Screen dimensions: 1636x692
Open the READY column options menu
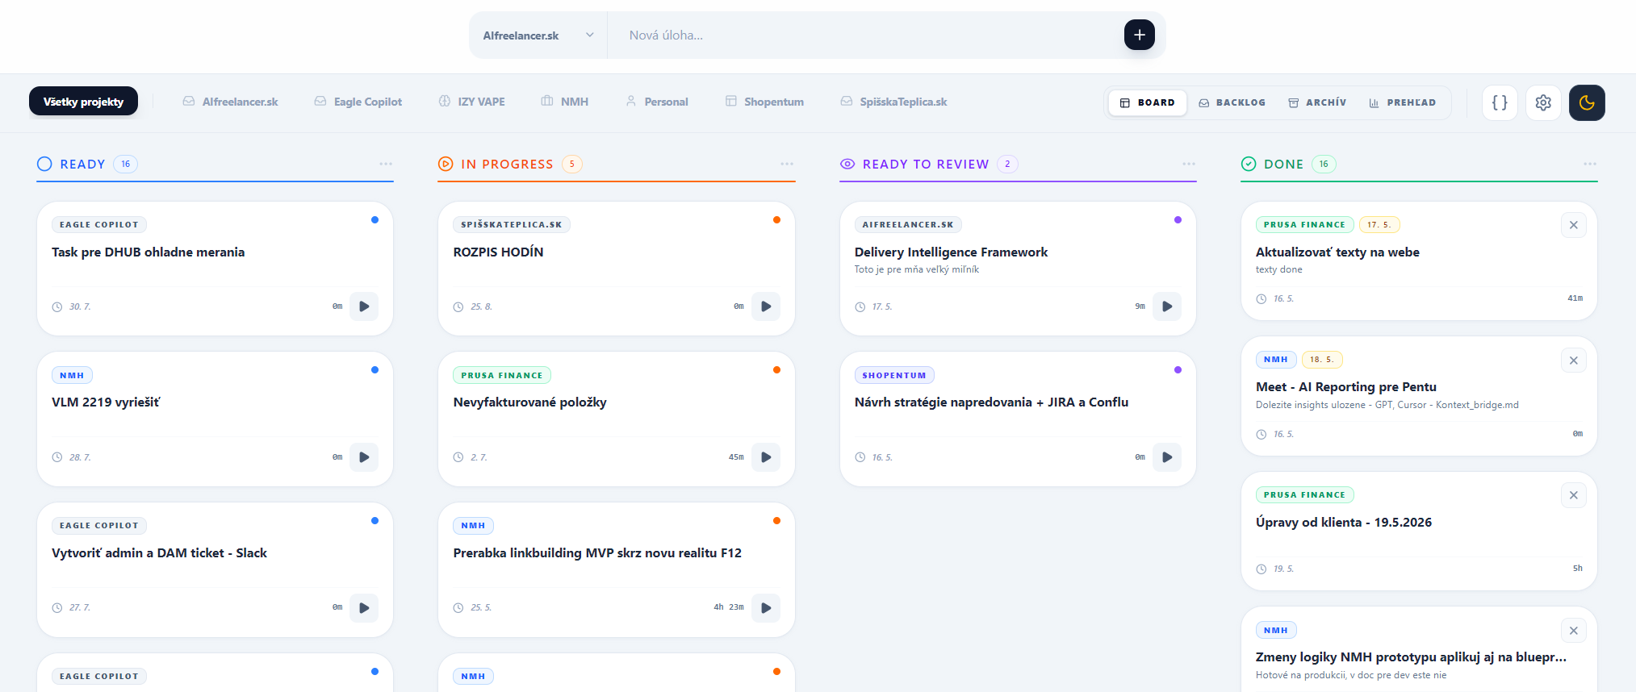[386, 164]
